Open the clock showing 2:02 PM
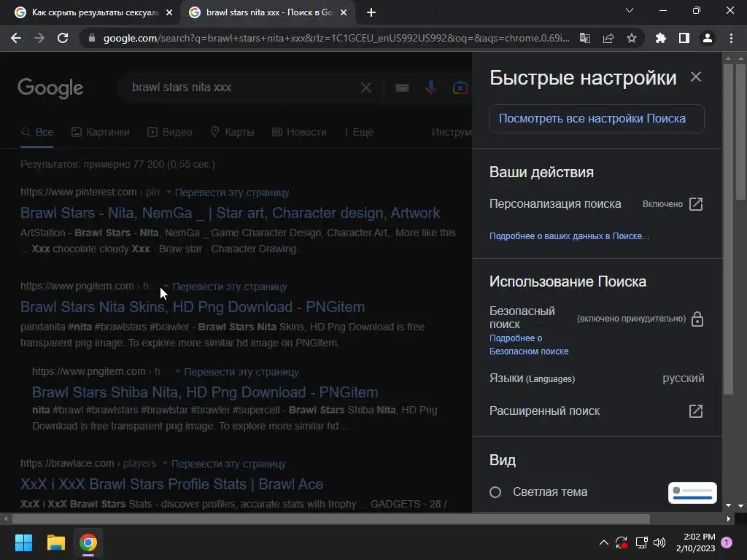 tap(695, 542)
